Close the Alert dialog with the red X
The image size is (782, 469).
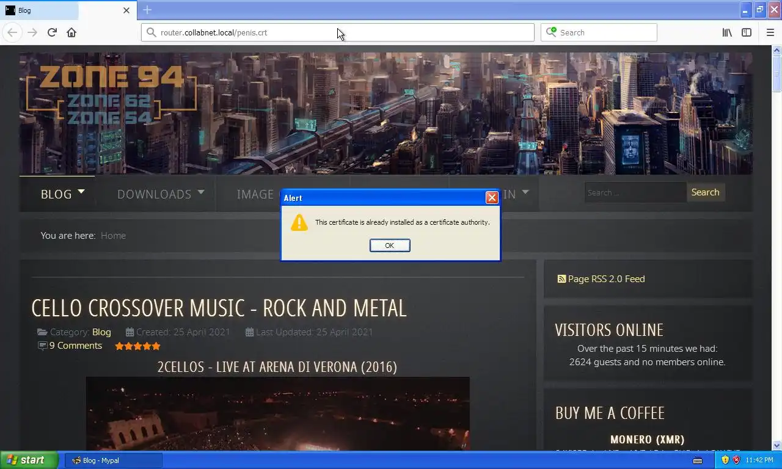(x=492, y=197)
